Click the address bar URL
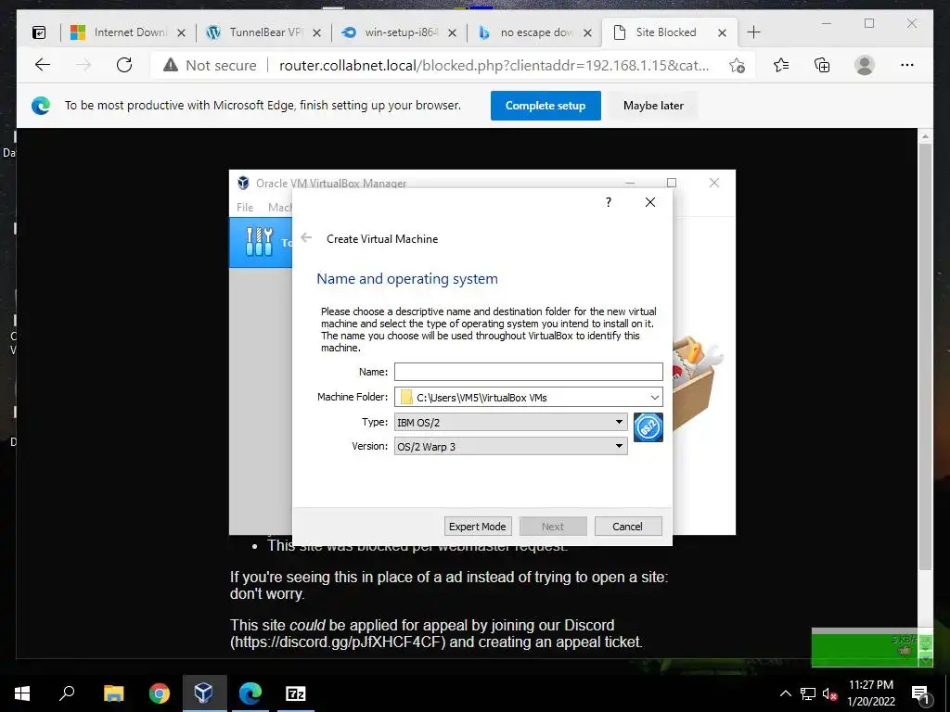The height and width of the screenshot is (712, 950). [x=494, y=66]
